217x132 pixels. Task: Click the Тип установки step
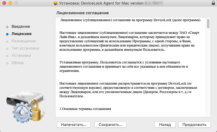pos(25,48)
